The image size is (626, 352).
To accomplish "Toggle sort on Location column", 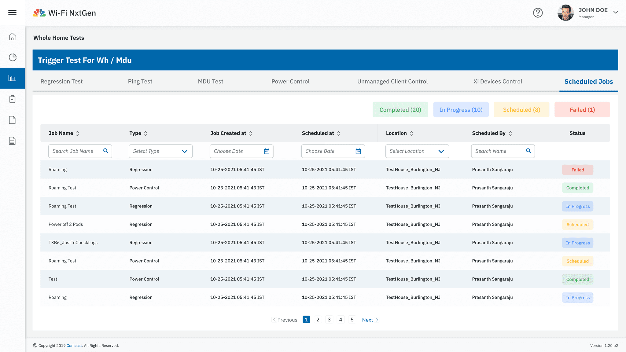I will tap(411, 134).
